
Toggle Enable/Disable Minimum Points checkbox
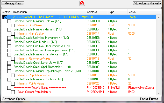click(x=9, y=80)
